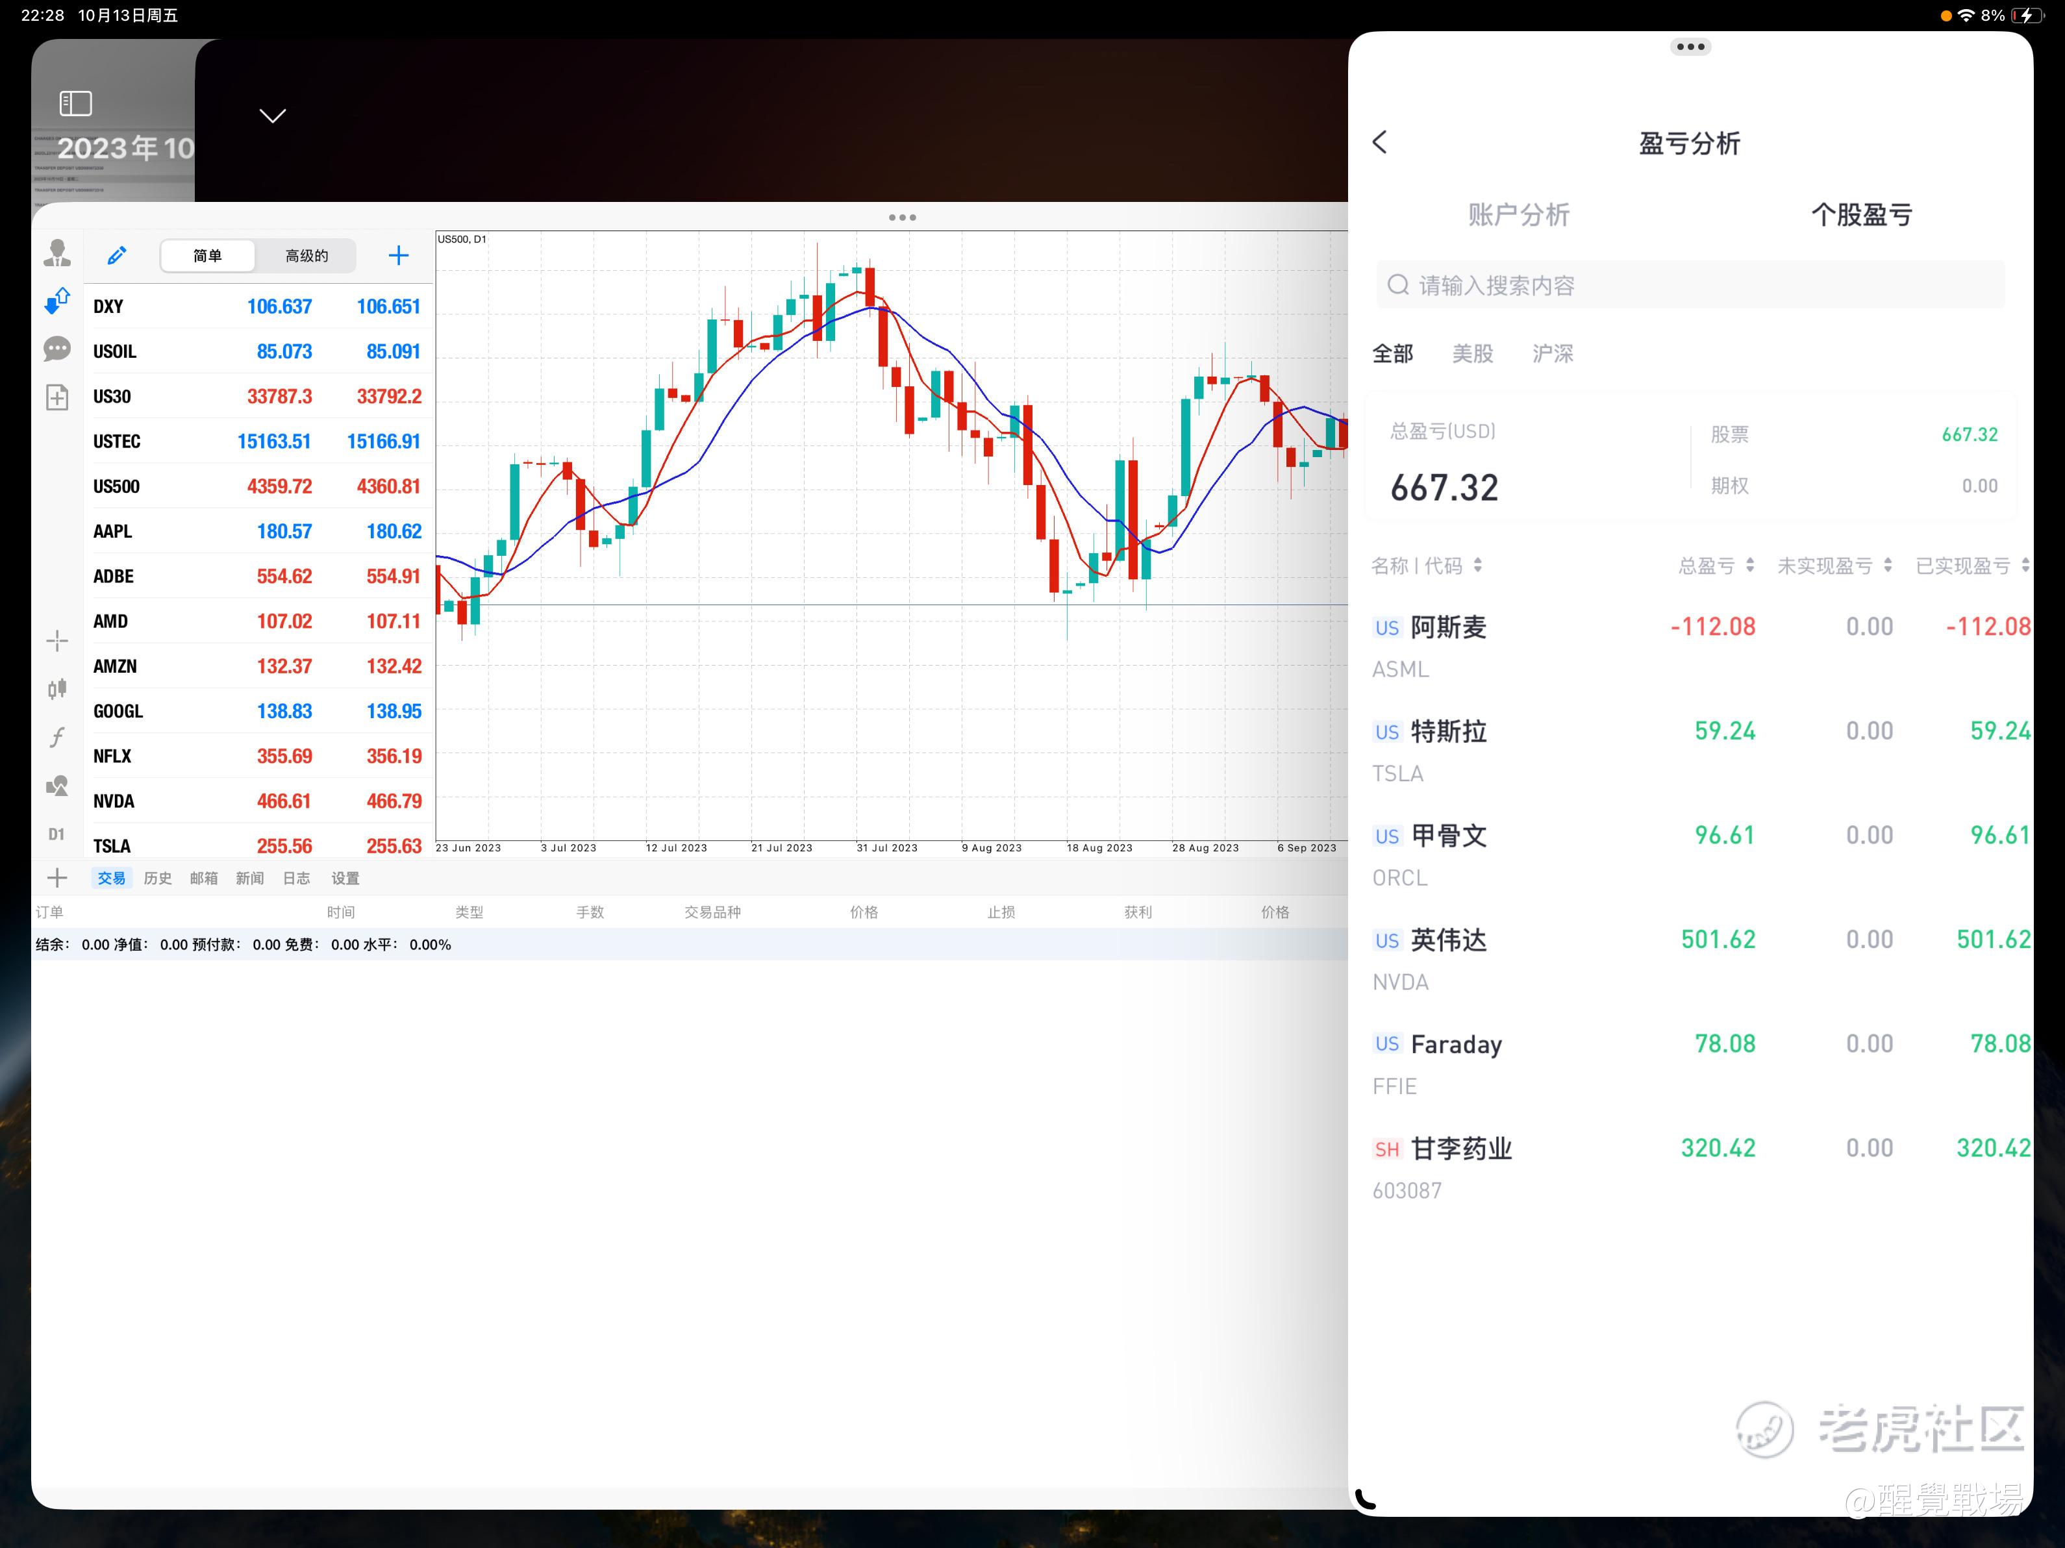Select the USOIL quote row
2065x1548 pixels.
pos(258,351)
